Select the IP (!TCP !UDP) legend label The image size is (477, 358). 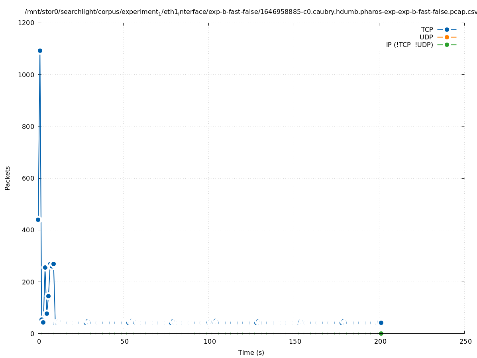point(409,45)
